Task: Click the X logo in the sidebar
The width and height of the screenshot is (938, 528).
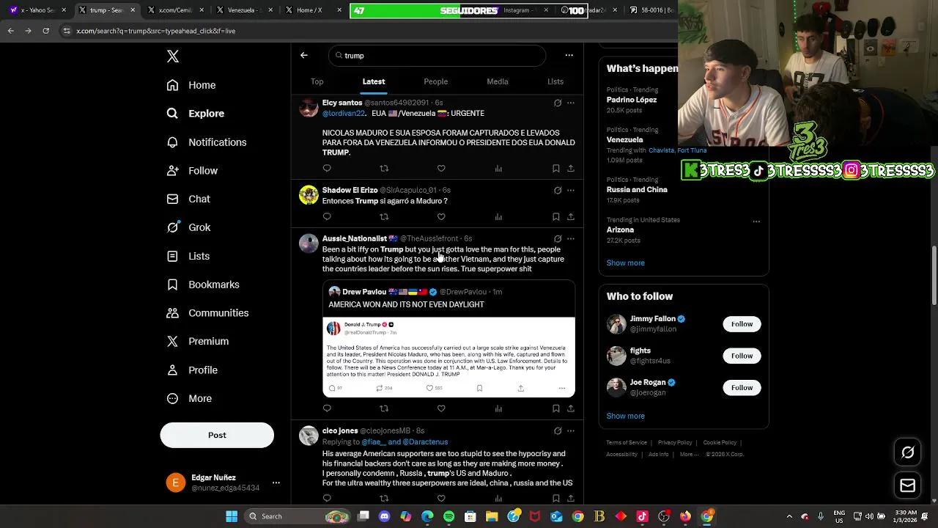Action: coord(173,56)
